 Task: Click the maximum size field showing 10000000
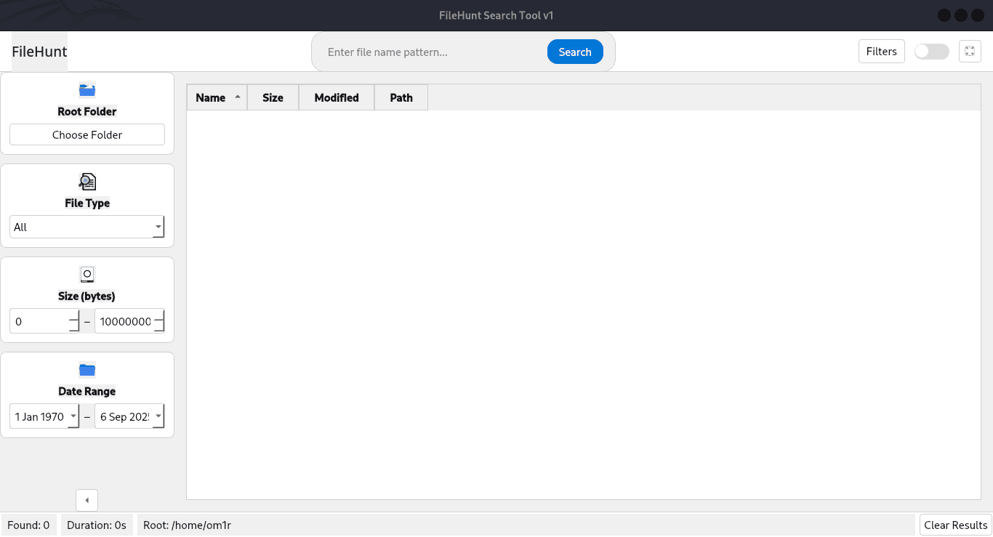point(129,321)
